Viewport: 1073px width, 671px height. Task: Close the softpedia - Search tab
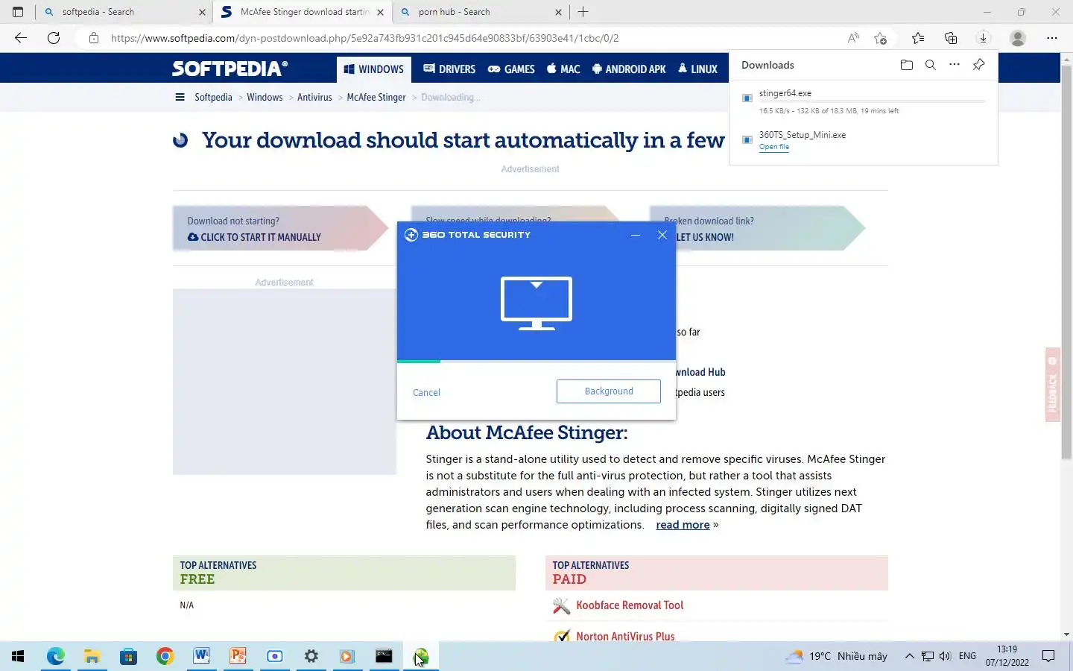(x=202, y=12)
